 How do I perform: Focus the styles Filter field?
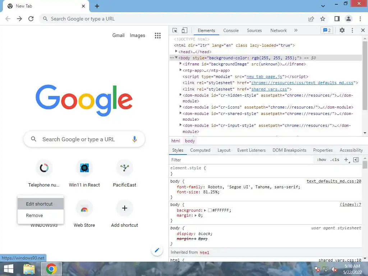point(242,160)
